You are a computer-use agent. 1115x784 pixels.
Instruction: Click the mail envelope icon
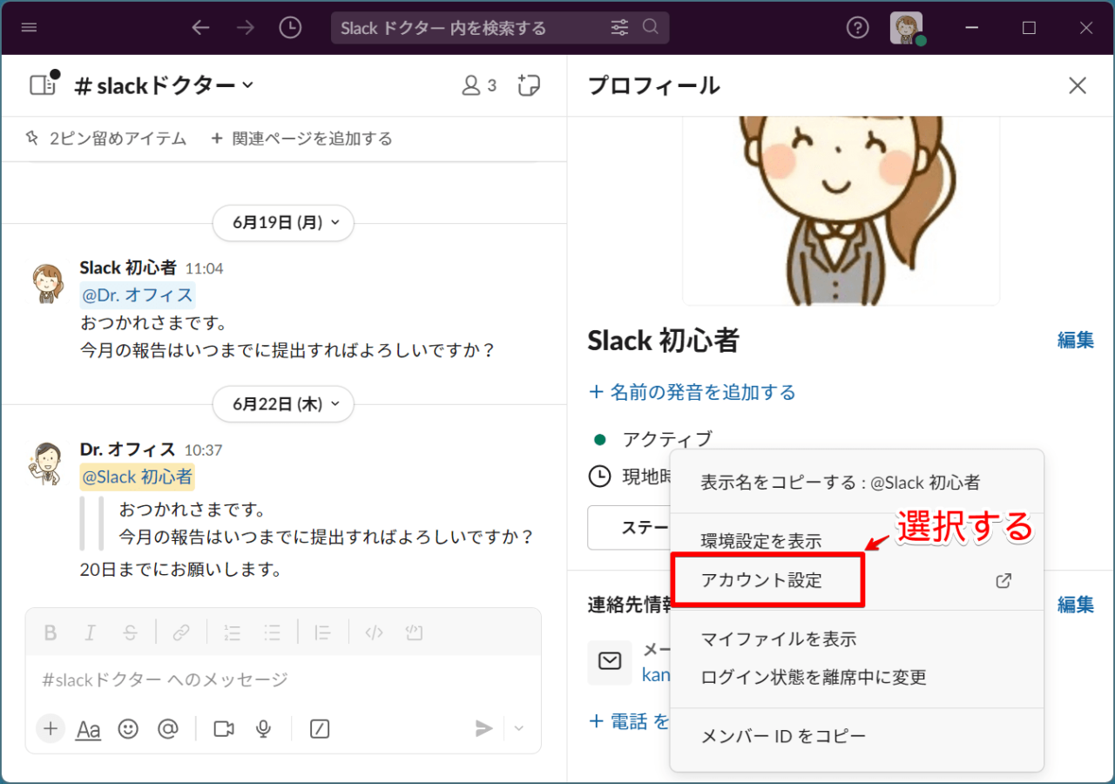(x=610, y=662)
